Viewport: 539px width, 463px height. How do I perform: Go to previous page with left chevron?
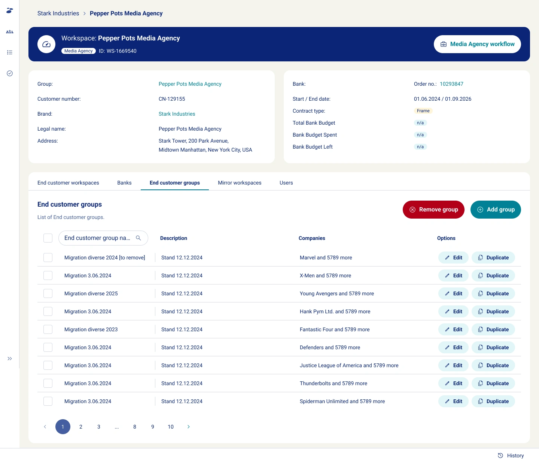45,427
